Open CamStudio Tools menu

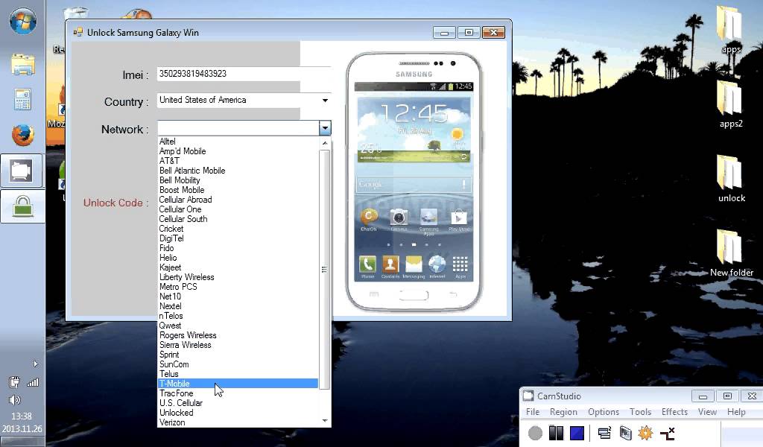coord(640,412)
